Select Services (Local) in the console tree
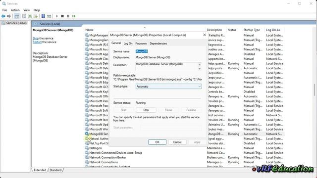This screenshot has height=178, width=317. coord(16,23)
